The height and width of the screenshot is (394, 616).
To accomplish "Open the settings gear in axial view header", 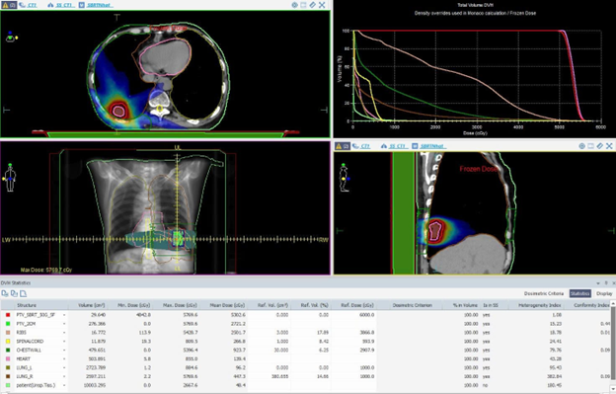I will click(294, 5).
